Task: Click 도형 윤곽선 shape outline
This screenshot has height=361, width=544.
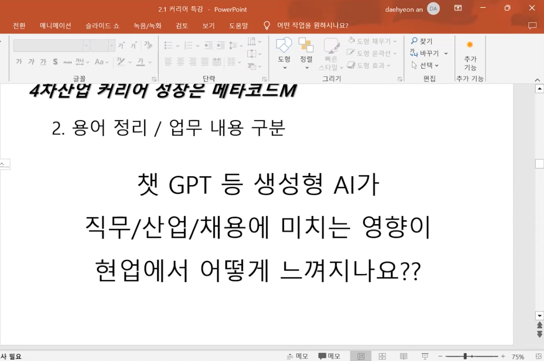Action: point(373,53)
